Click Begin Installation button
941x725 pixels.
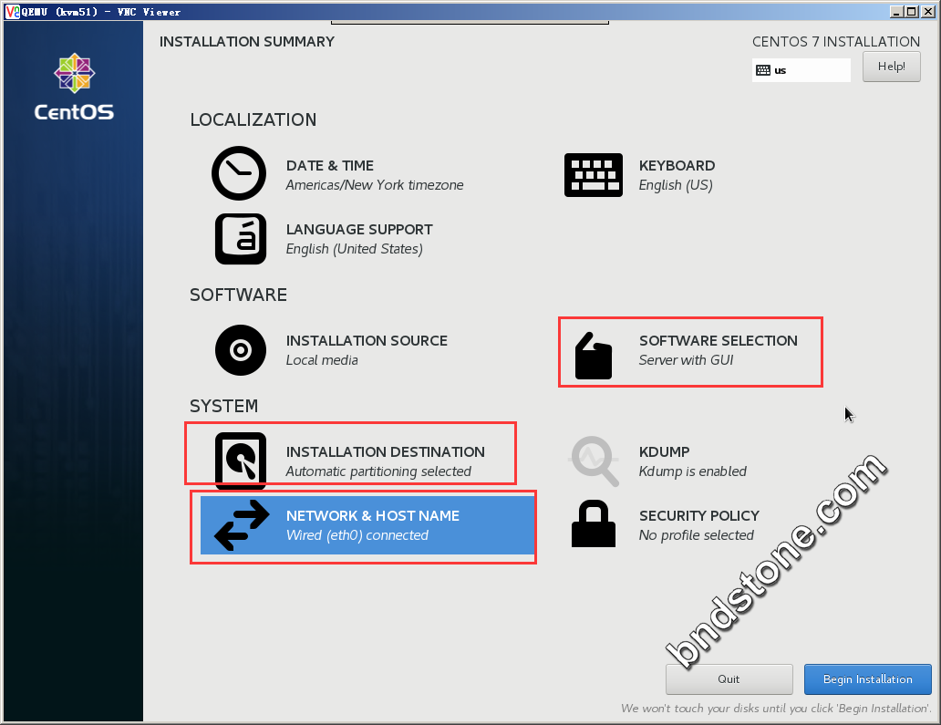click(x=868, y=678)
